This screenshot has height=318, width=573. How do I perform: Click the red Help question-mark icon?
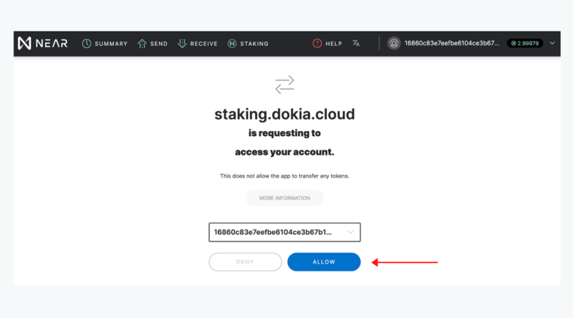point(317,44)
